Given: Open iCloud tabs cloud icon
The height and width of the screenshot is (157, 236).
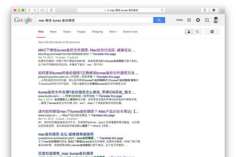Looking at the screenshot, I should tap(42, 10).
